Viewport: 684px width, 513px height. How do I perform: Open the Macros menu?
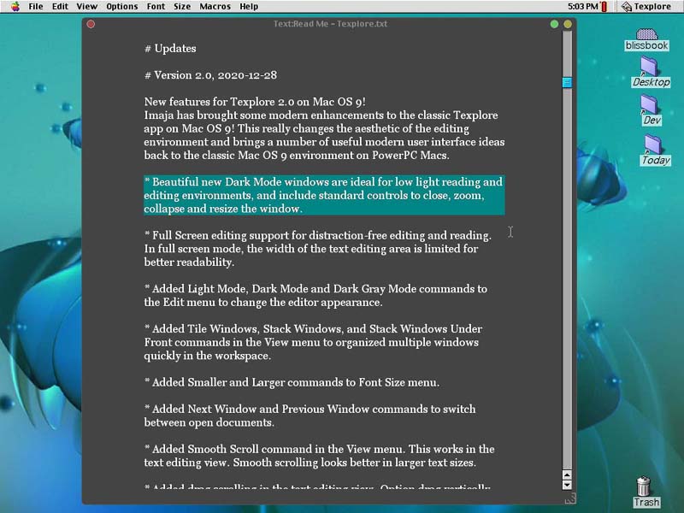pos(215,7)
